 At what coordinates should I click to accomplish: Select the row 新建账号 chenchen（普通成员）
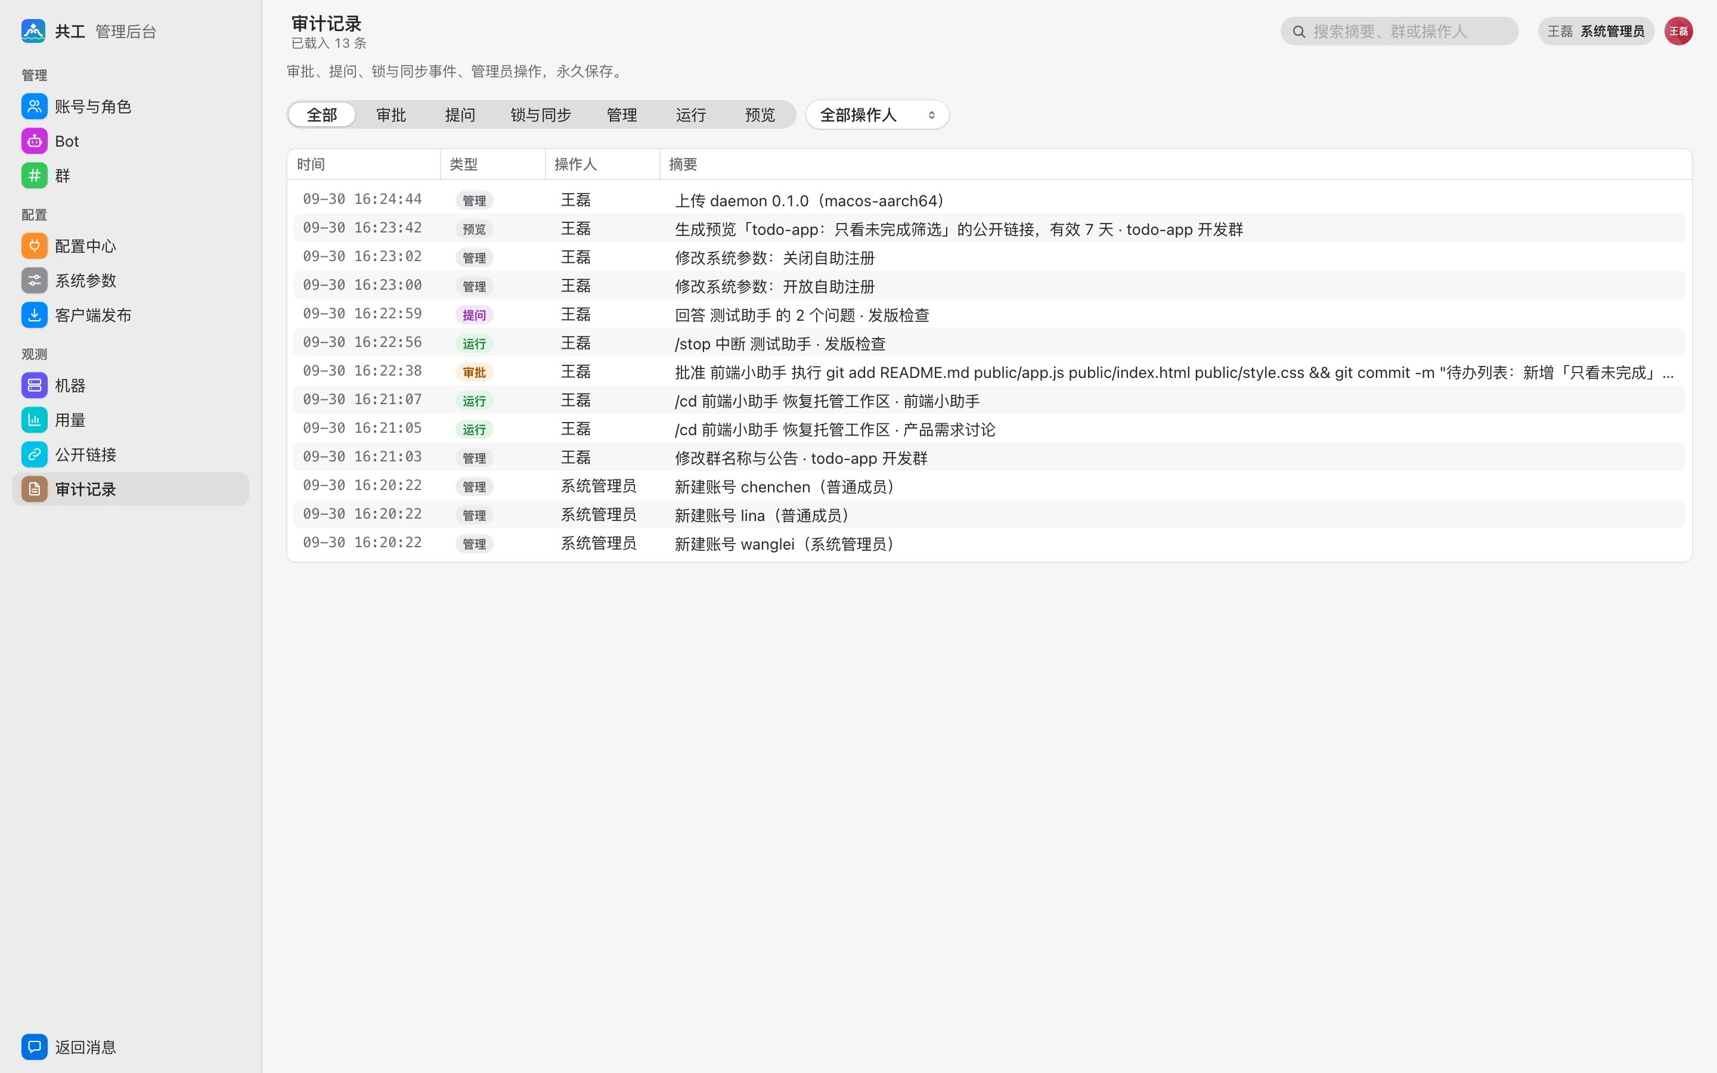(x=989, y=486)
